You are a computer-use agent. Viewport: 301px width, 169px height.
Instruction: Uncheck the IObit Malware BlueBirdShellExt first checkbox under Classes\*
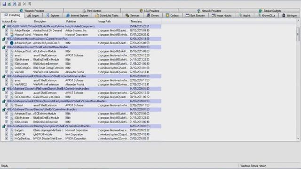click(7, 60)
